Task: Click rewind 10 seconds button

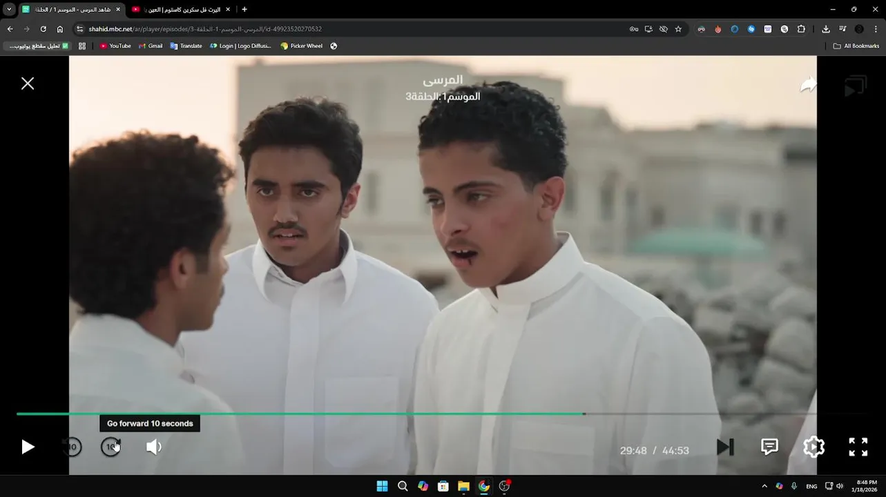Action: point(71,447)
